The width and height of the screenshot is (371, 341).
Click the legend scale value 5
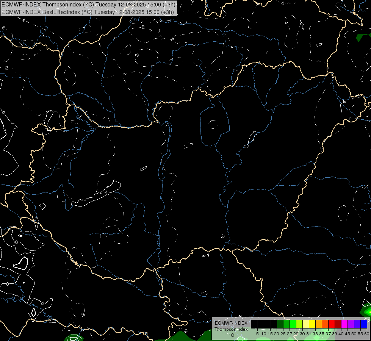click(257, 334)
